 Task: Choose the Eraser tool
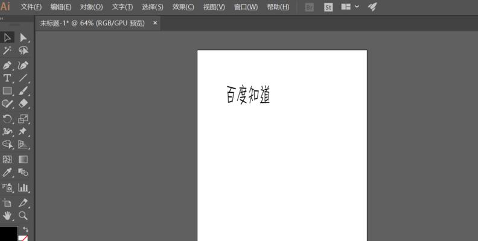pyautogui.click(x=24, y=104)
